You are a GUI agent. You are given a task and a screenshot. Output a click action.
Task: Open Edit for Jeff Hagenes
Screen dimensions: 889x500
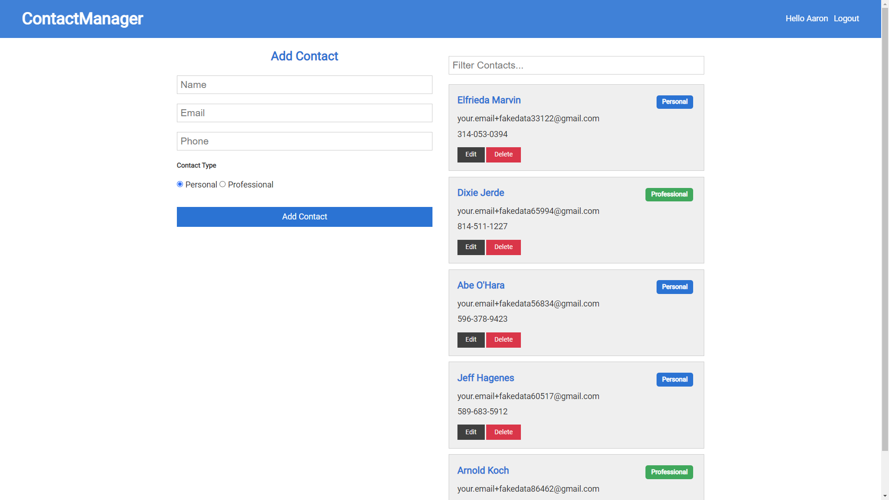click(470, 432)
